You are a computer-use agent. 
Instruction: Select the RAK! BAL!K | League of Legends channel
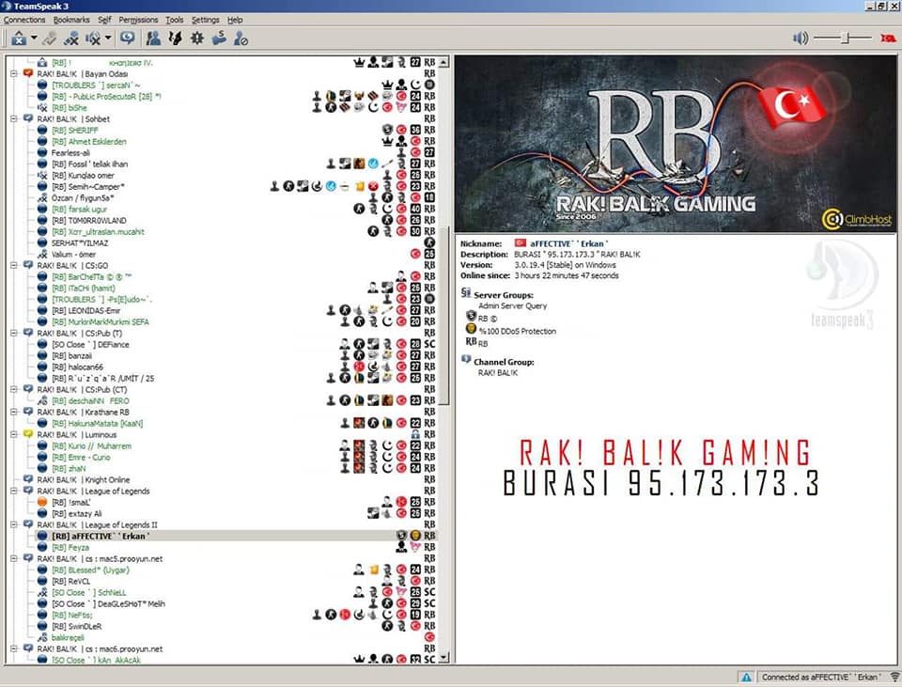[93, 491]
